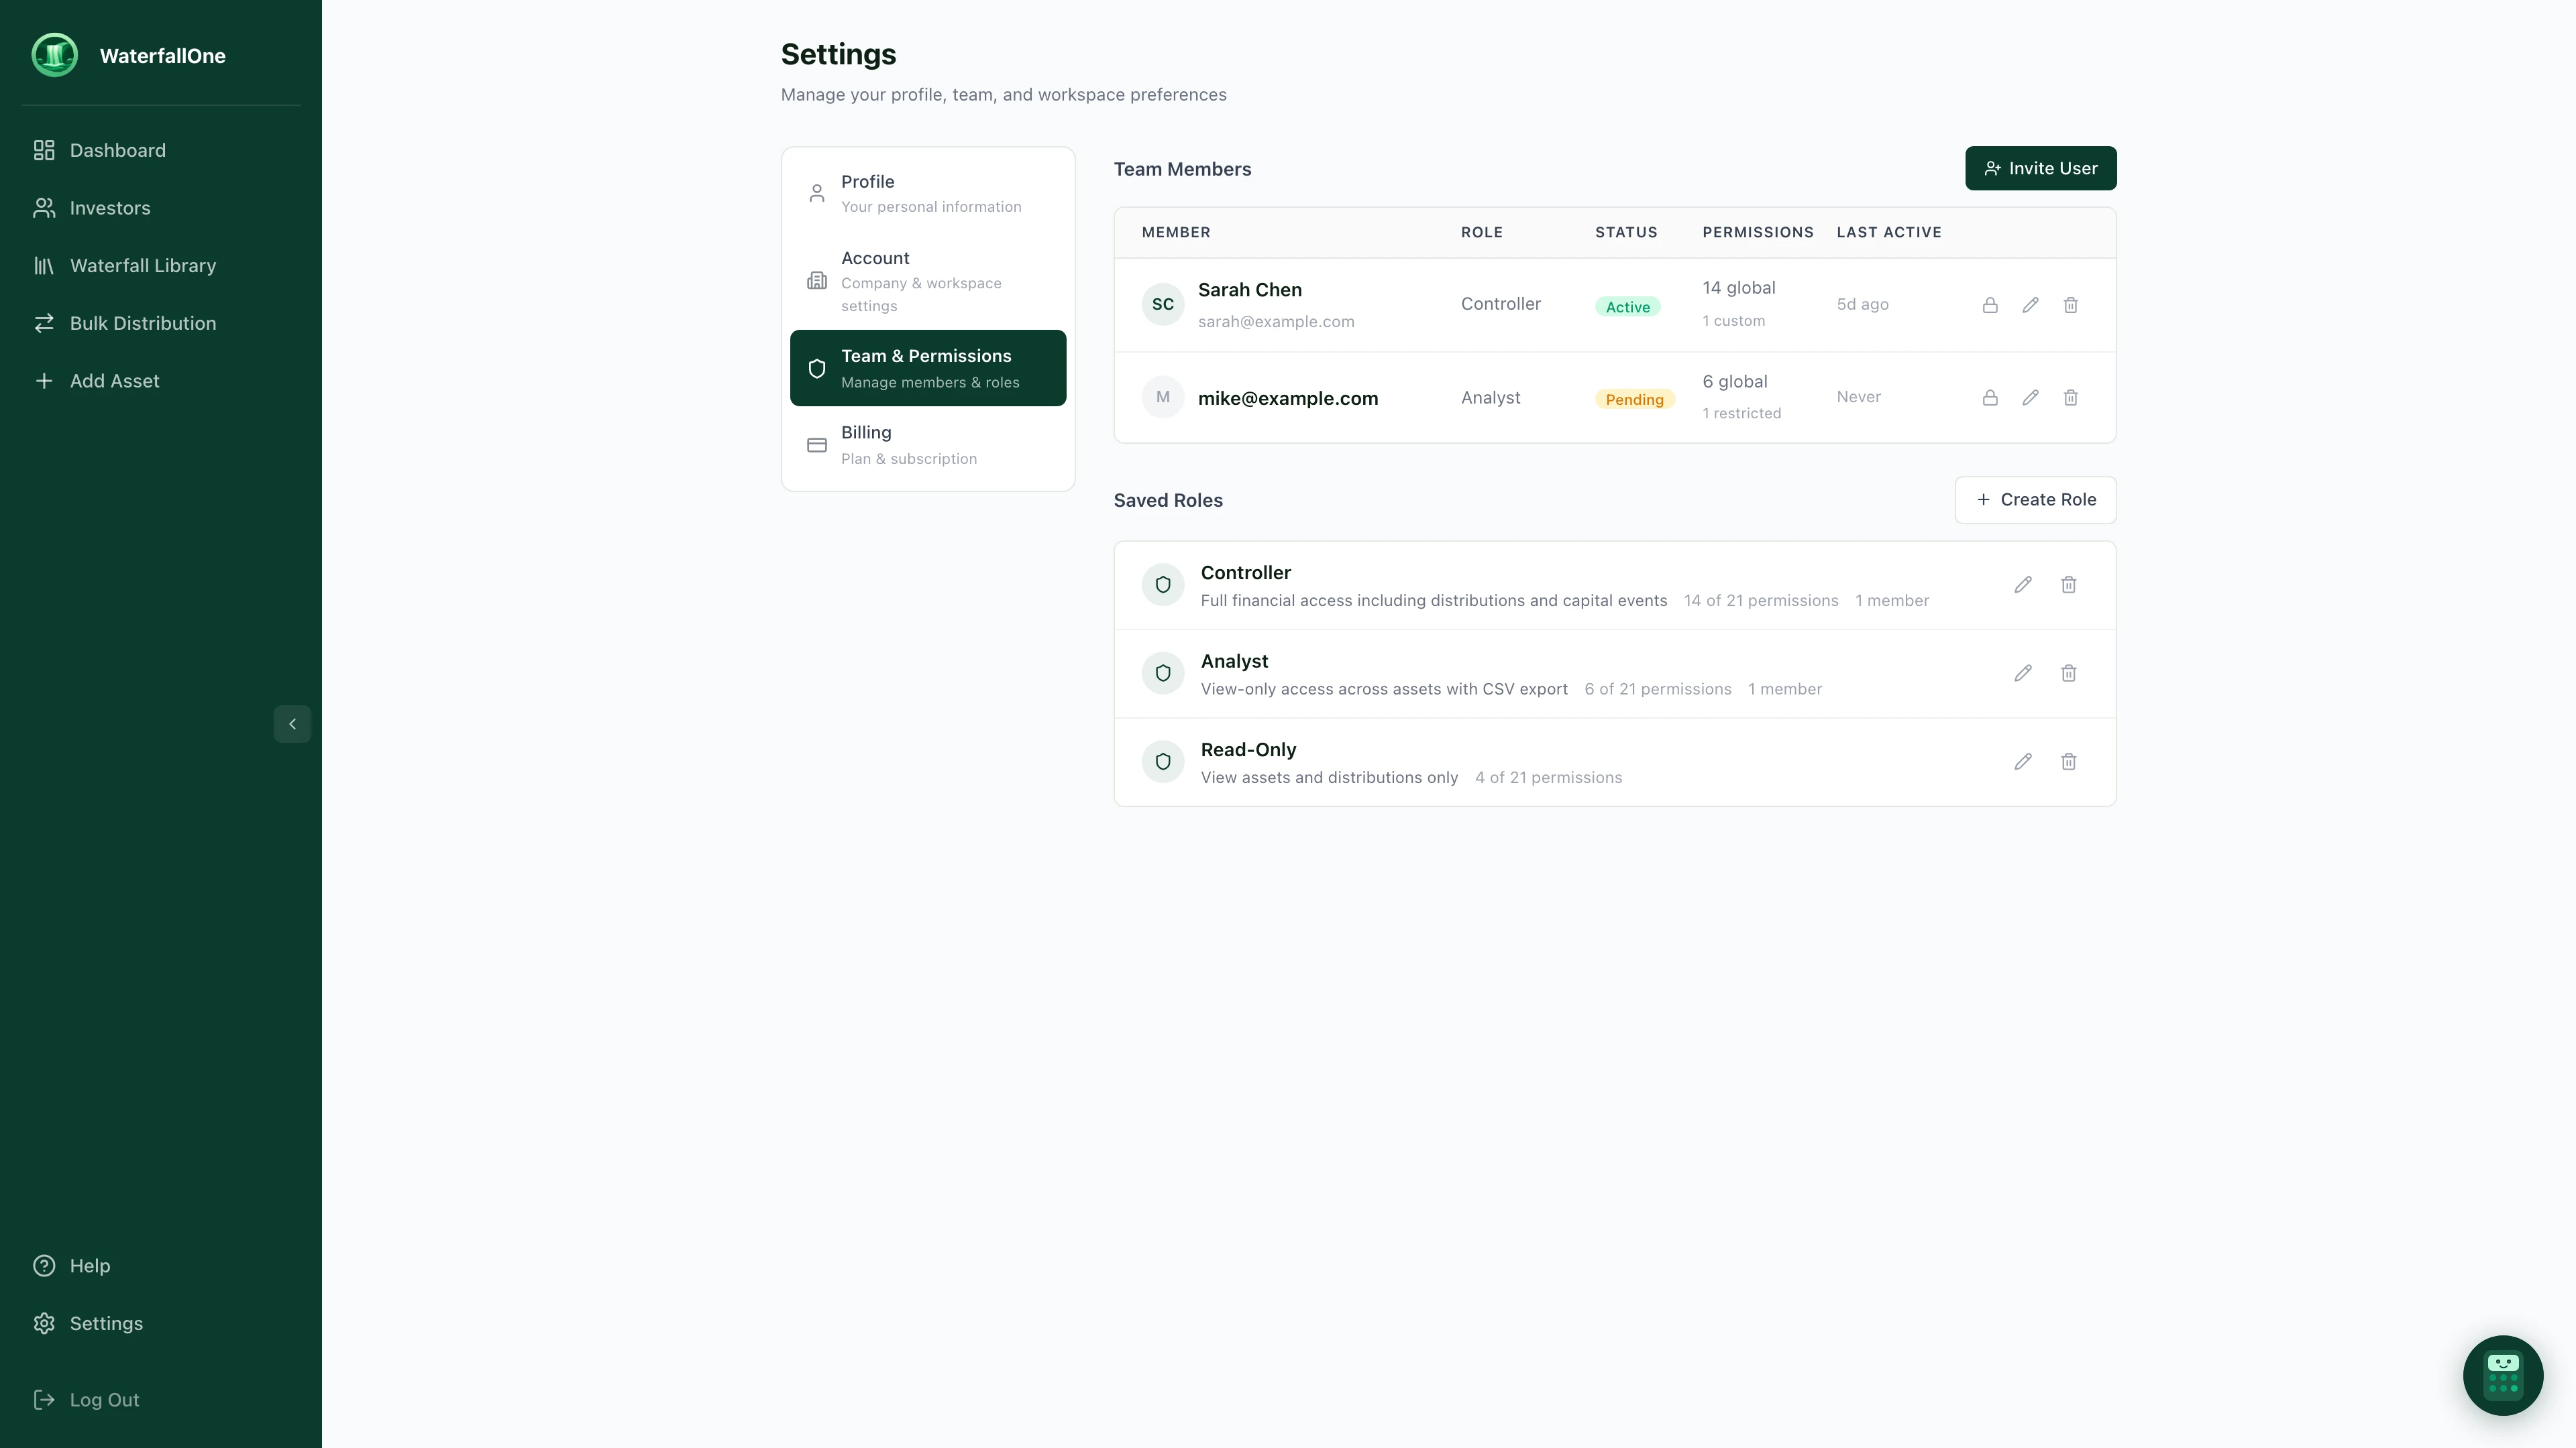This screenshot has height=1448, width=2576.
Task: Edit mike@example.com team member
Action: 2030,397
